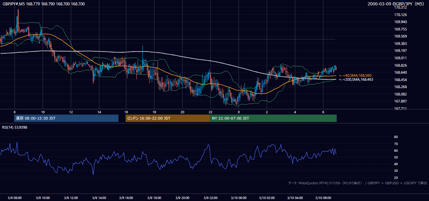This screenshot has width=429, height=201.
Task: Click the 169.755 price axis label
Action: coord(400,29)
